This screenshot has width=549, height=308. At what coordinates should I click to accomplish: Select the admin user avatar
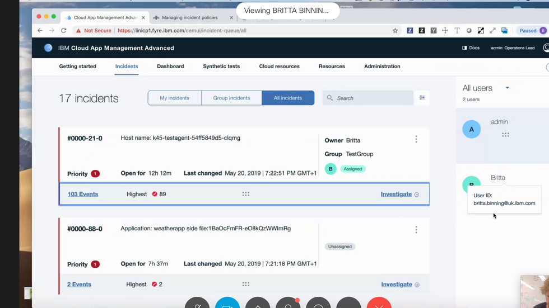(x=472, y=129)
